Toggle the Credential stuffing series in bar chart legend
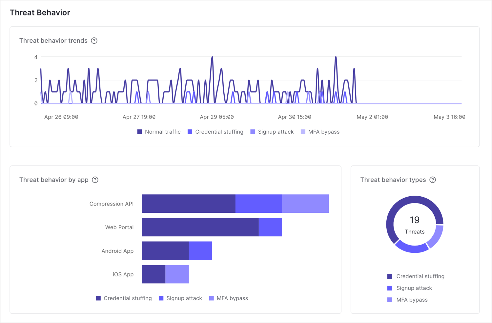 pyautogui.click(x=98, y=298)
